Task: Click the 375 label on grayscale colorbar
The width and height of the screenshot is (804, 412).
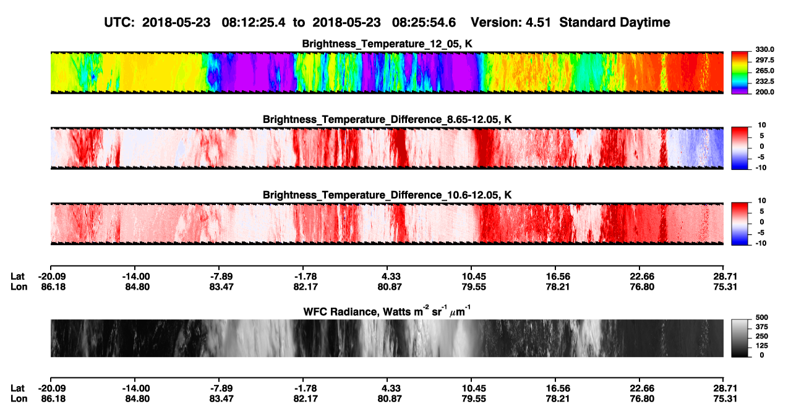Action: (x=761, y=327)
